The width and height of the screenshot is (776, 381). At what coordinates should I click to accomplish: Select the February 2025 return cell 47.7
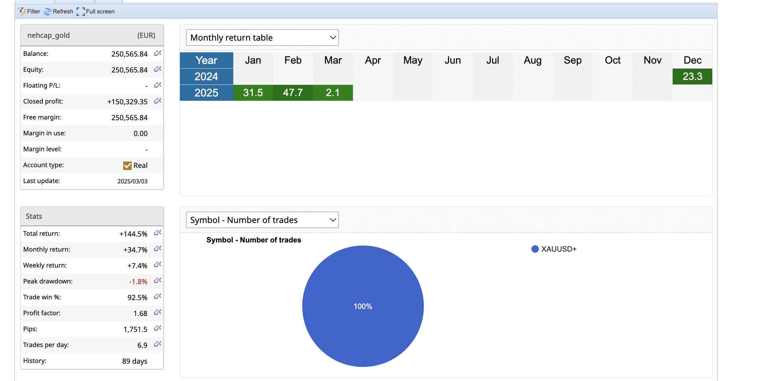click(293, 93)
